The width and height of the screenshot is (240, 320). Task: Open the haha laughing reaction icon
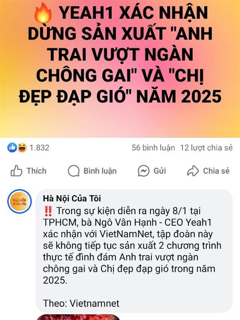(22, 148)
